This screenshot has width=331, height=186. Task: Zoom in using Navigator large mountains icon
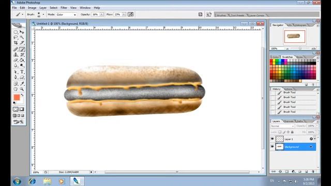pyautogui.click(x=314, y=49)
